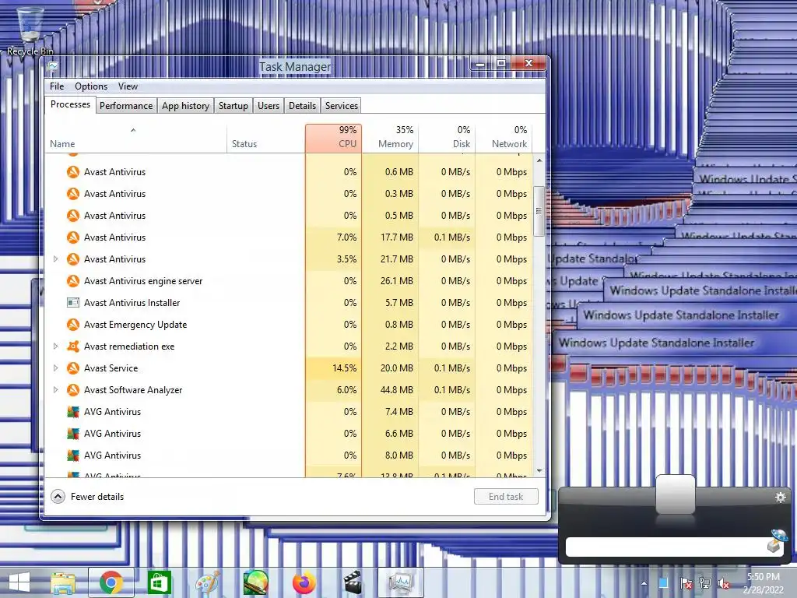Switch to the Startup tab
The image size is (797, 598).
point(233,106)
